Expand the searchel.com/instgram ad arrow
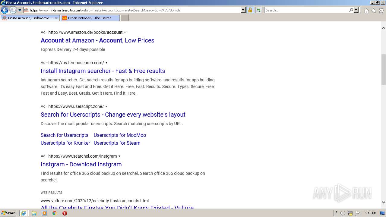The image size is (386, 217). pyautogui.click(x=119, y=156)
